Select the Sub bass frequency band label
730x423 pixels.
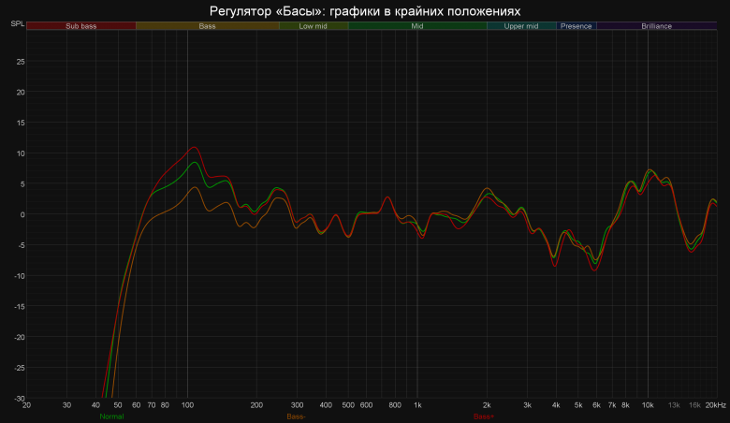tap(81, 26)
